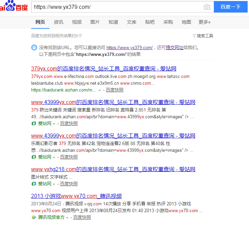Open 379yx.com百度排名情况 result title
249x225 pixels.
point(104,69)
